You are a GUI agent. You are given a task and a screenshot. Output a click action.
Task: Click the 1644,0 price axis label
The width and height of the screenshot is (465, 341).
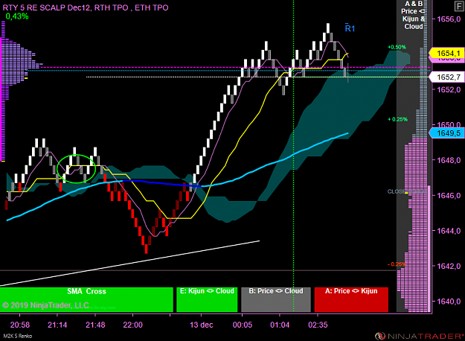[449, 231]
